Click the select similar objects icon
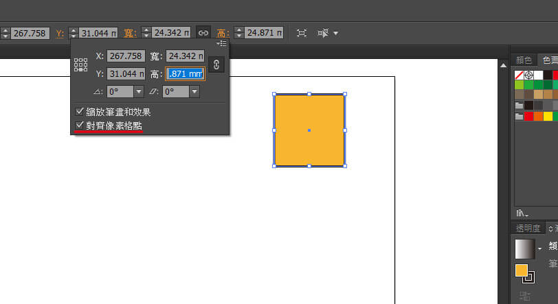This screenshot has height=304, width=558. point(323,33)
